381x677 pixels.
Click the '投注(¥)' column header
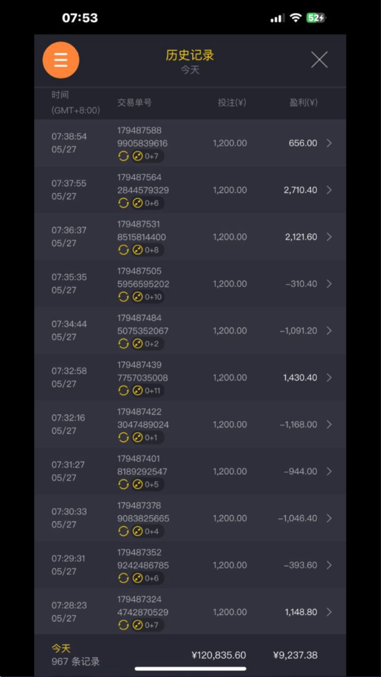(x=232, y=103)
